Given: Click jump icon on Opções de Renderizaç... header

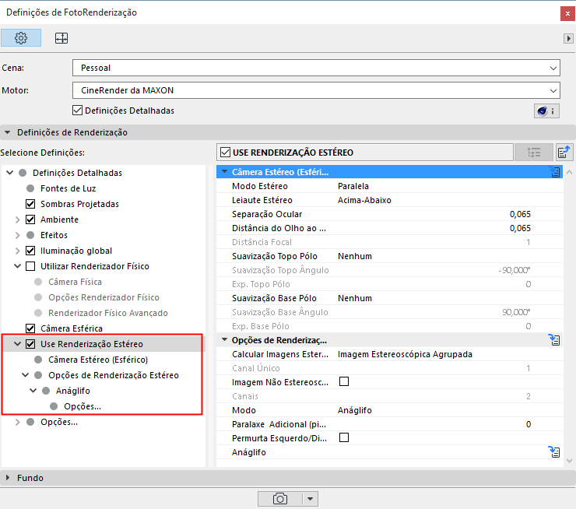Looking at the screenshot, I should point(554,339).
